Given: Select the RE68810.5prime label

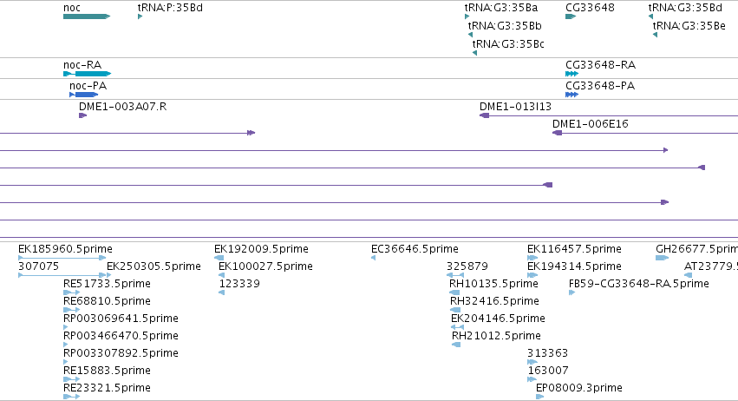Looking at the screenshot, I should 107,300.
